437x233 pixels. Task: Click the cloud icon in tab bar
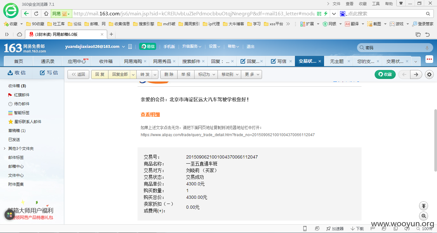pyautogui.click(x=20, y=34)
